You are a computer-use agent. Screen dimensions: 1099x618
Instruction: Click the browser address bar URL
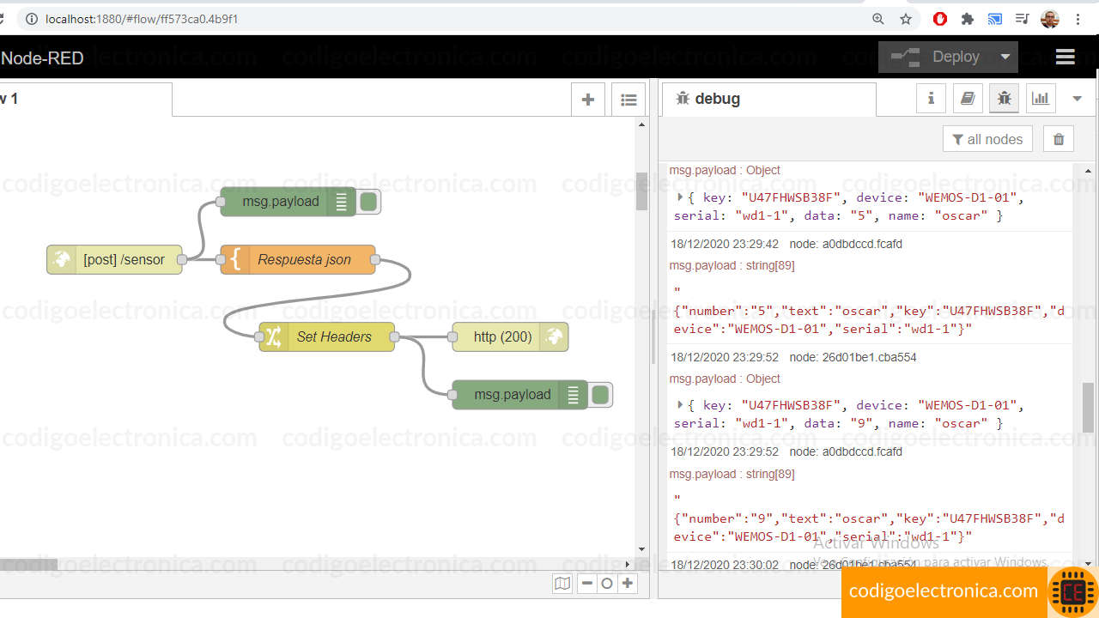pyautogui.click(x=142, y=19)
